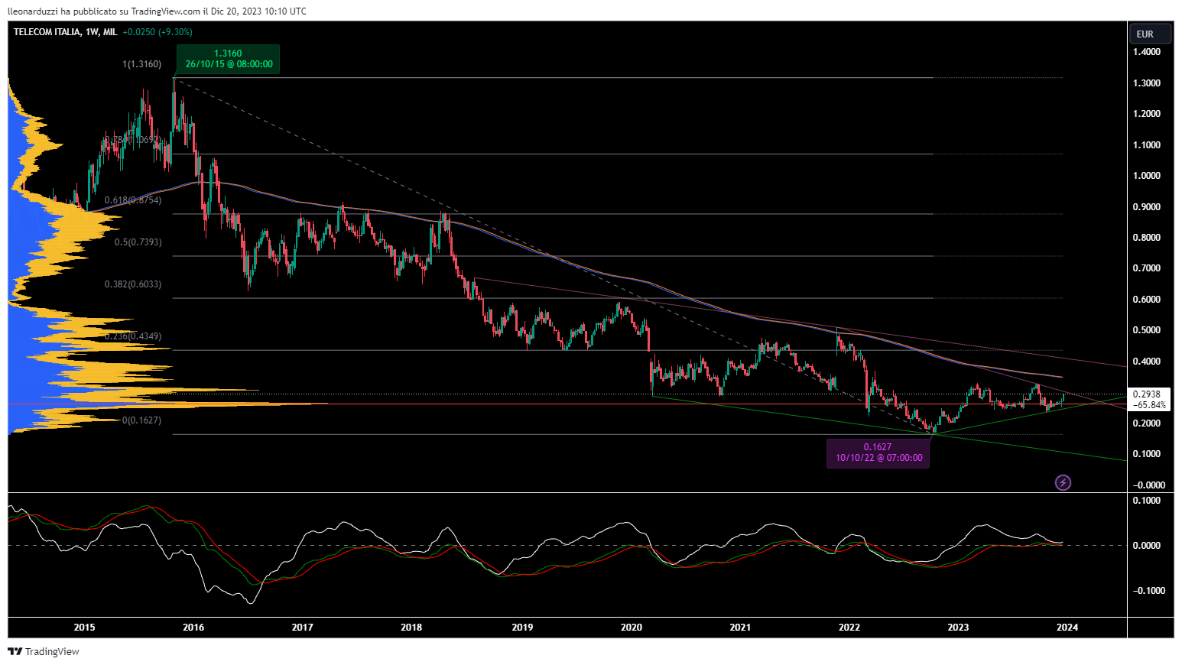This screenshot has width=1182, height=665.
Task: Click the 2016 label on time axis
Action: (x=193, y=628)
